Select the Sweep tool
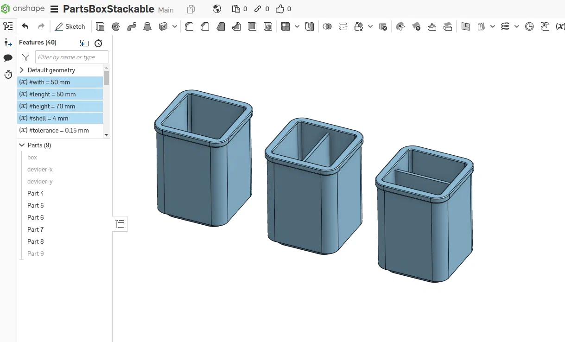Viewport: 565px width, 342px height. [x=132, y=26]
